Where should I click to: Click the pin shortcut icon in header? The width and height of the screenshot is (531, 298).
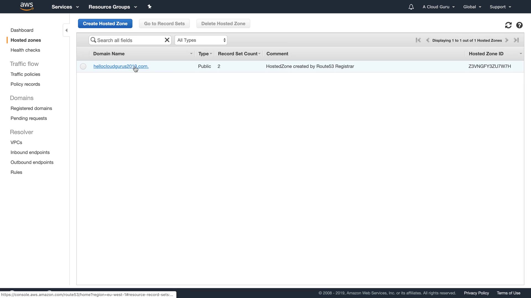(x=150, y=7)
